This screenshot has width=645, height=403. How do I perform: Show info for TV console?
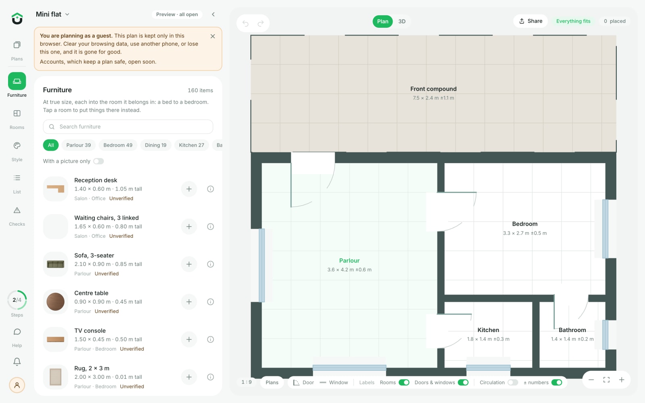point(210,339)
